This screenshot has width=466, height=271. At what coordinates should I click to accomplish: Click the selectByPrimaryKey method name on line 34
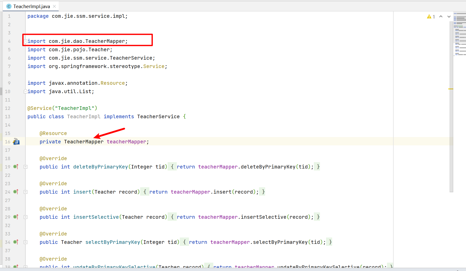click(113, 242)
